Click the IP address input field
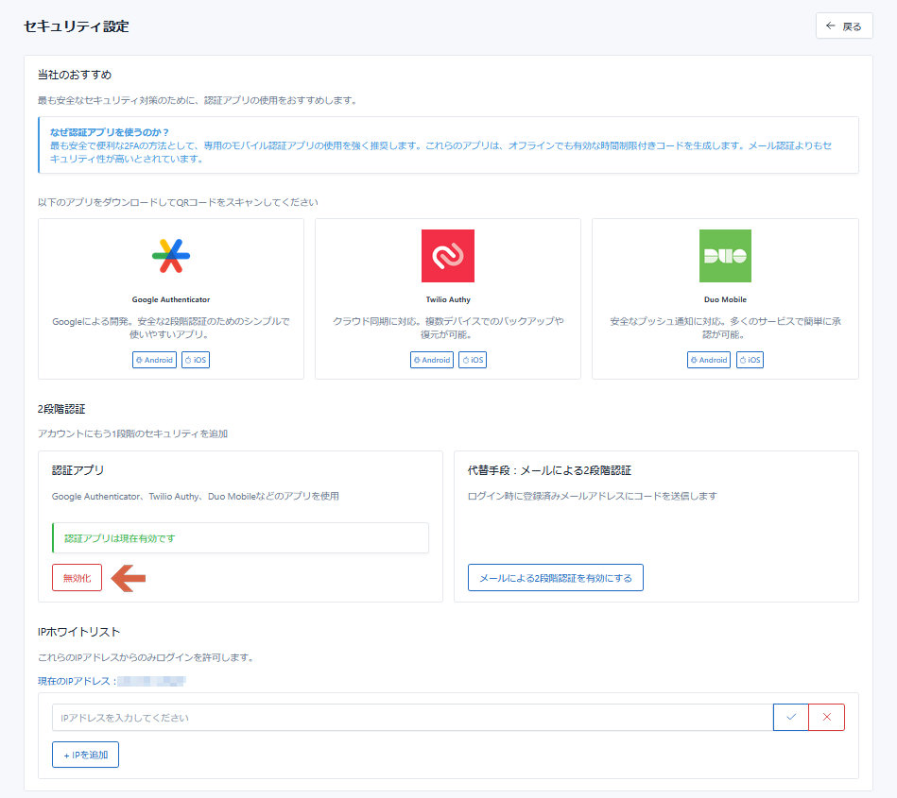 click(412, 718)
